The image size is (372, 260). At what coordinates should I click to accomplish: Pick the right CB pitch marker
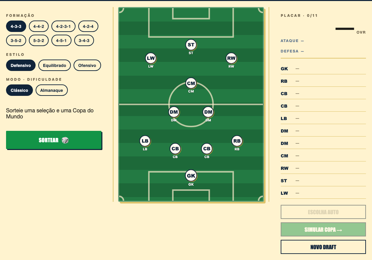(x=207, y=149)
